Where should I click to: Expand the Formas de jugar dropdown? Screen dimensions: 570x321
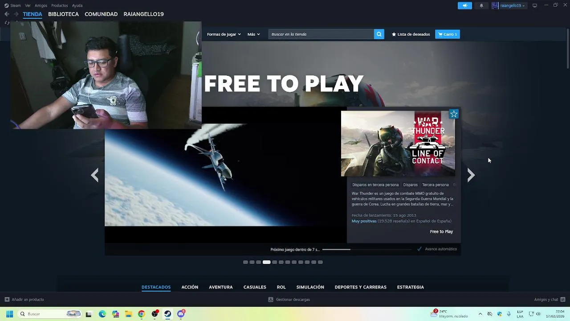click(x=224, y=34)
